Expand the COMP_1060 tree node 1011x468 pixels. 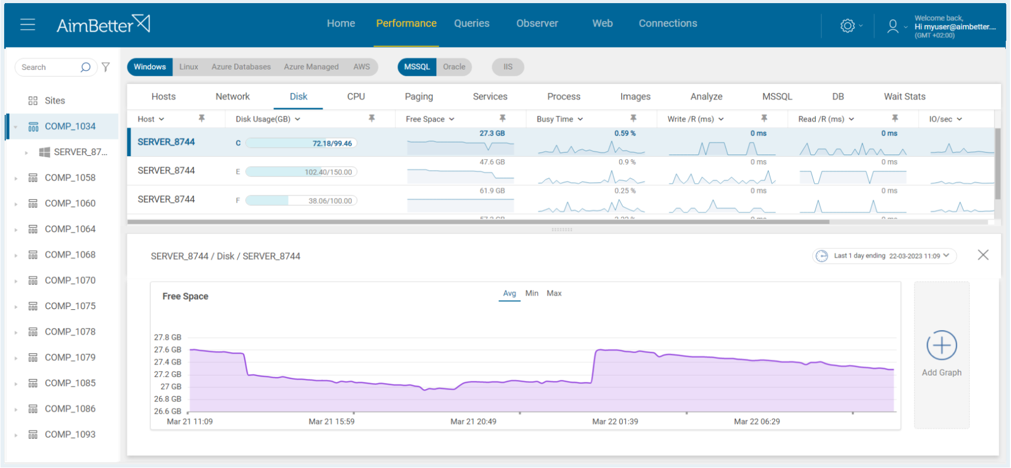(16, 204)
